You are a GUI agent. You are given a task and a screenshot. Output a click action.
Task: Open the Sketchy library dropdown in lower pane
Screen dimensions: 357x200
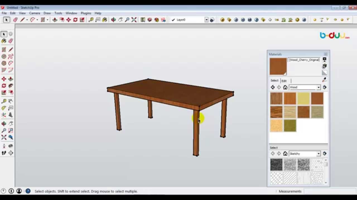pos(319,154)
